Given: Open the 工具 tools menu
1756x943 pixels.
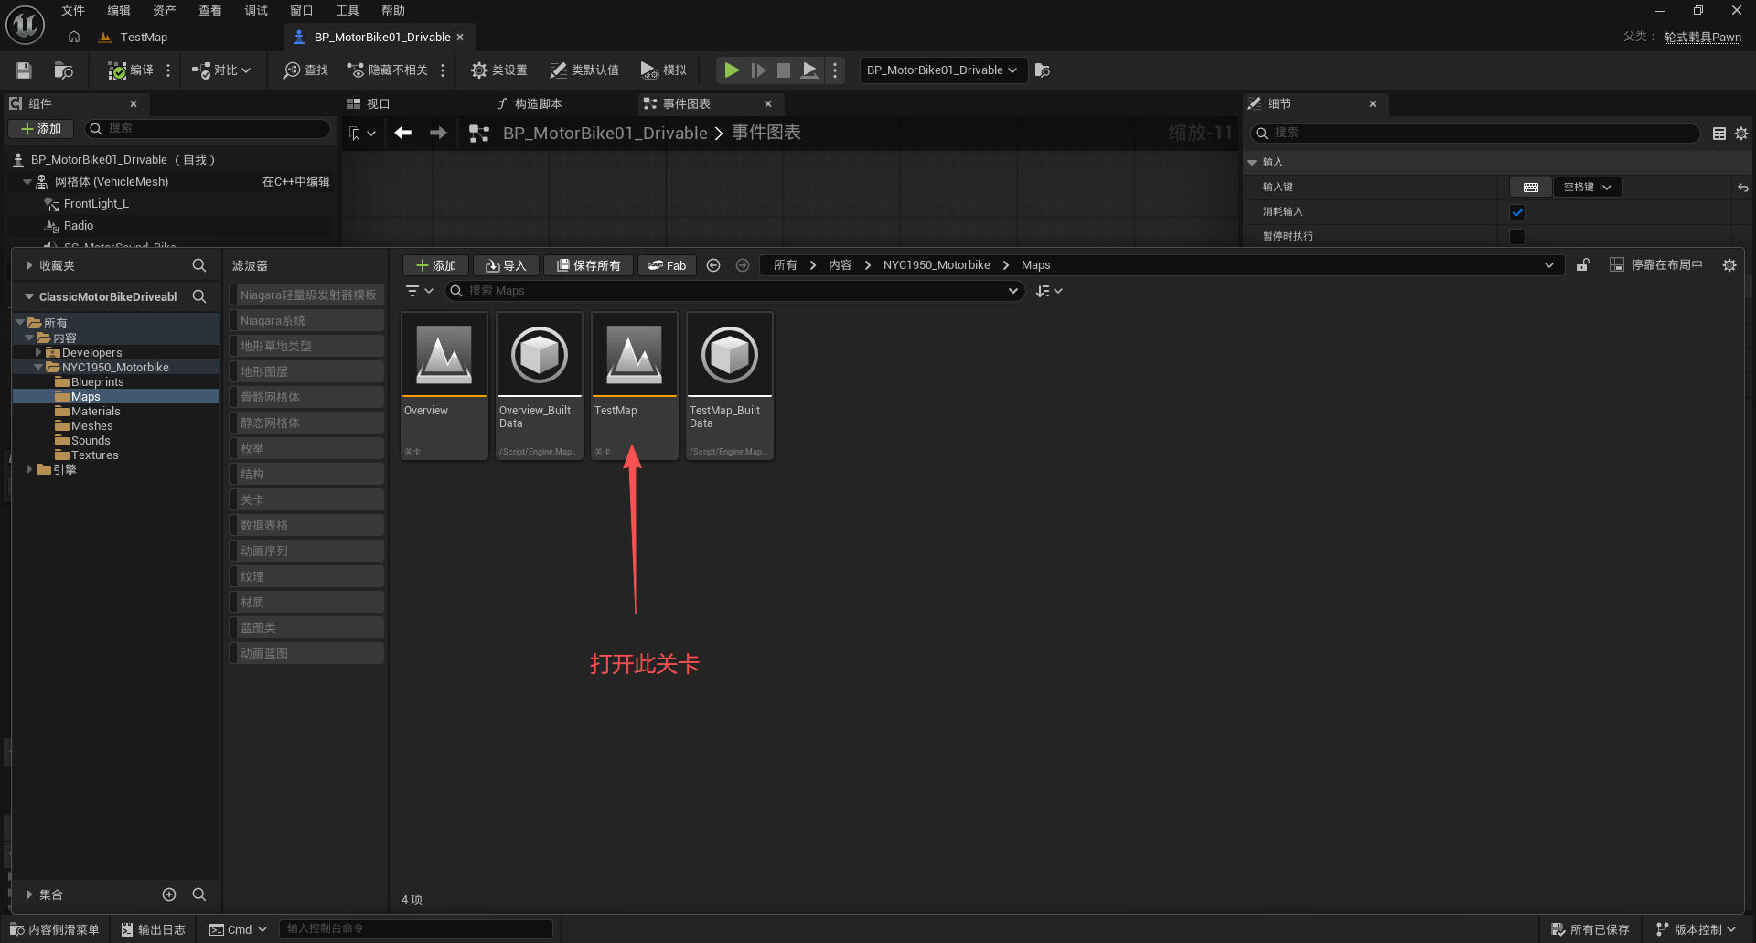Looking at the screenshot, I should click(x=348, y=11).
